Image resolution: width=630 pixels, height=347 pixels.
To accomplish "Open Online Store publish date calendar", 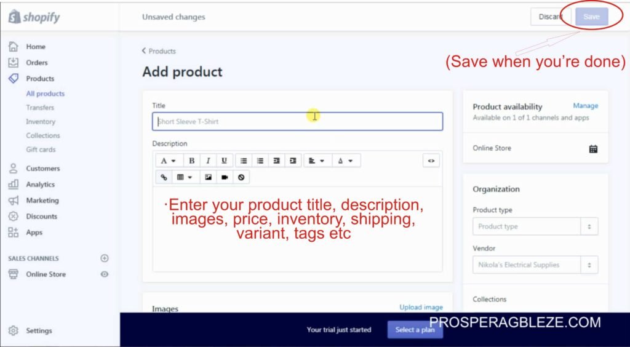I will click(x=593, y=149).
